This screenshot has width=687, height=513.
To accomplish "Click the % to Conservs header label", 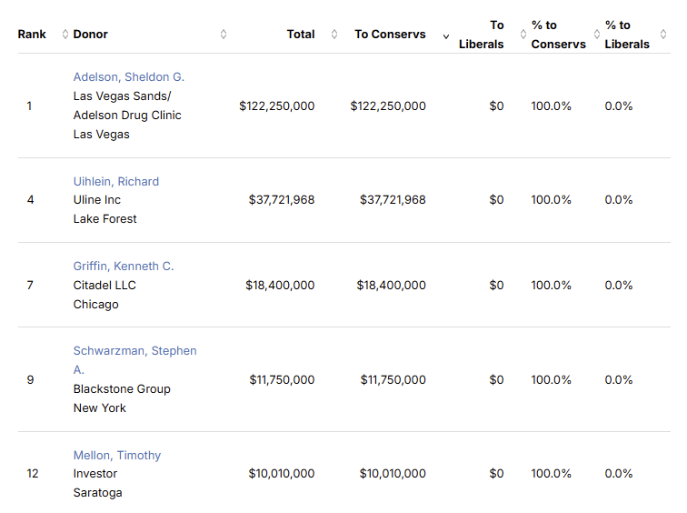I will [558, 35].
